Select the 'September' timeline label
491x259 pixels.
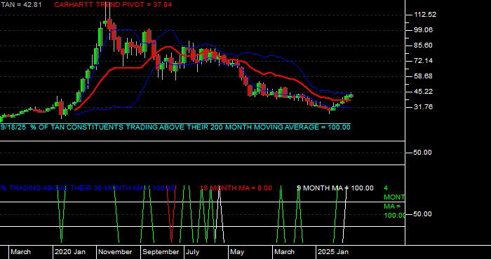161,252
